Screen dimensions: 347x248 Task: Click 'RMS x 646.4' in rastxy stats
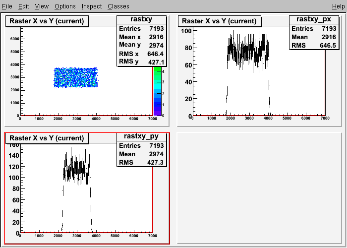coord(141,54)
